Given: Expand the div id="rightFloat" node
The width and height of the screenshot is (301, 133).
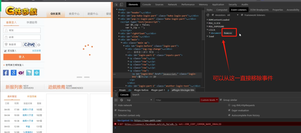Looking at the screenshot, I should pos(119,33).
